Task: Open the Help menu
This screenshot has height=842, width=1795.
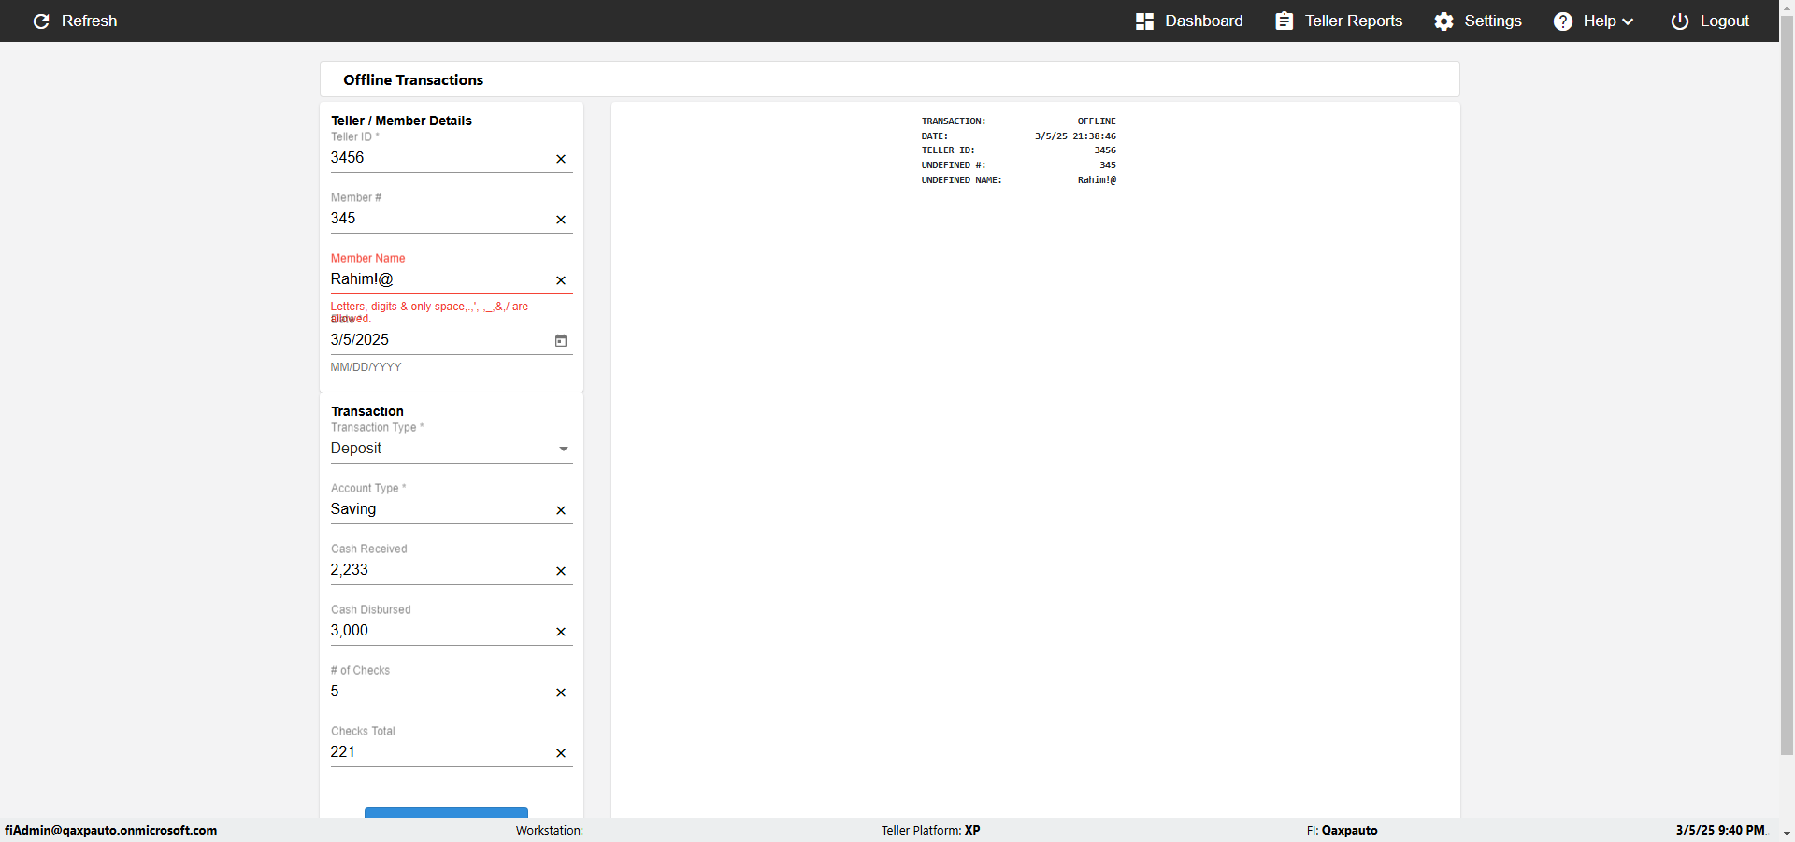Action: [x=1593, y=21]
